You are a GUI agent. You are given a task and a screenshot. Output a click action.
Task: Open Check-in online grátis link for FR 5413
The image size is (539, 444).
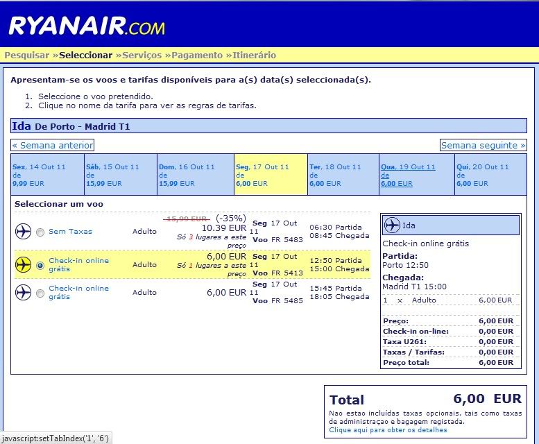[78, 264]
